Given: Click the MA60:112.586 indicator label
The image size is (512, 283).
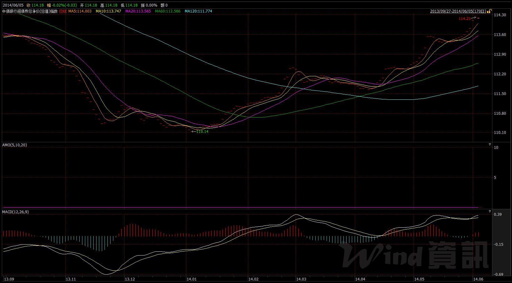Looking at the screenshot, I should (168, 11).
